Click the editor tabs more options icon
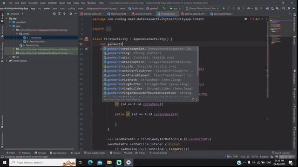This screenshot has width=298, height=167. [x=290, y=14]
